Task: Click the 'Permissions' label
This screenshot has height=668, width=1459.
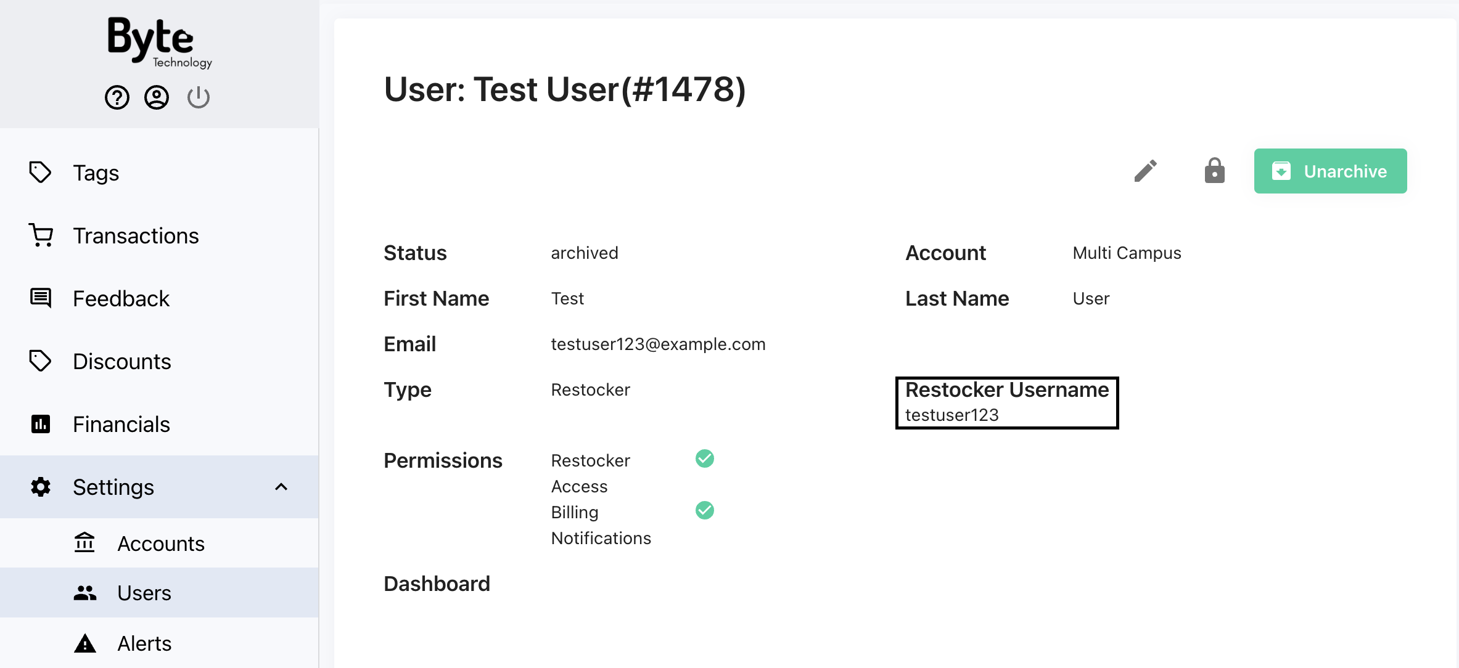Action: pos(443,460)
